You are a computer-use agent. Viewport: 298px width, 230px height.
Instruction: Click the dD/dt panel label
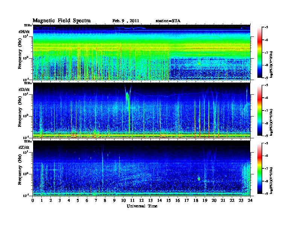pyautogui.click(x=24, y=89)
